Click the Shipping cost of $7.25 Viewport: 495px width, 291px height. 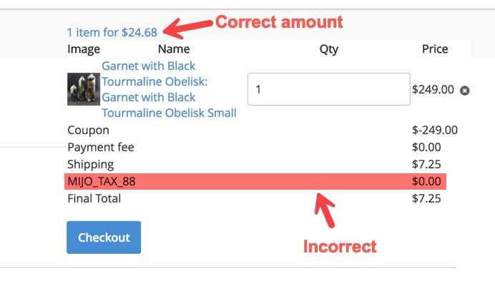pos(426,165)
